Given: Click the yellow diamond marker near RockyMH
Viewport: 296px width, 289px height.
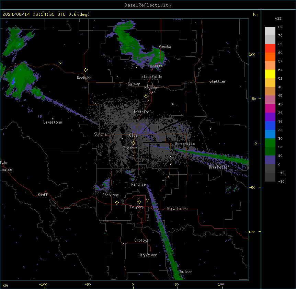Looking at the screenshot, I should tap(86, 70).
